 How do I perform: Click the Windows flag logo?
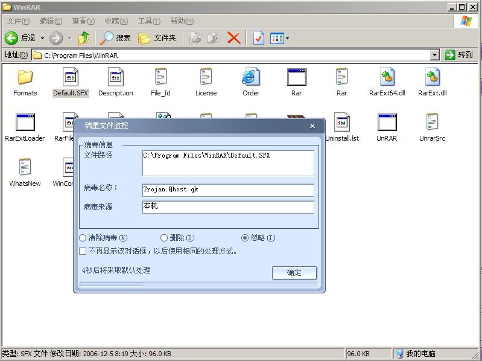click(466, 21)
